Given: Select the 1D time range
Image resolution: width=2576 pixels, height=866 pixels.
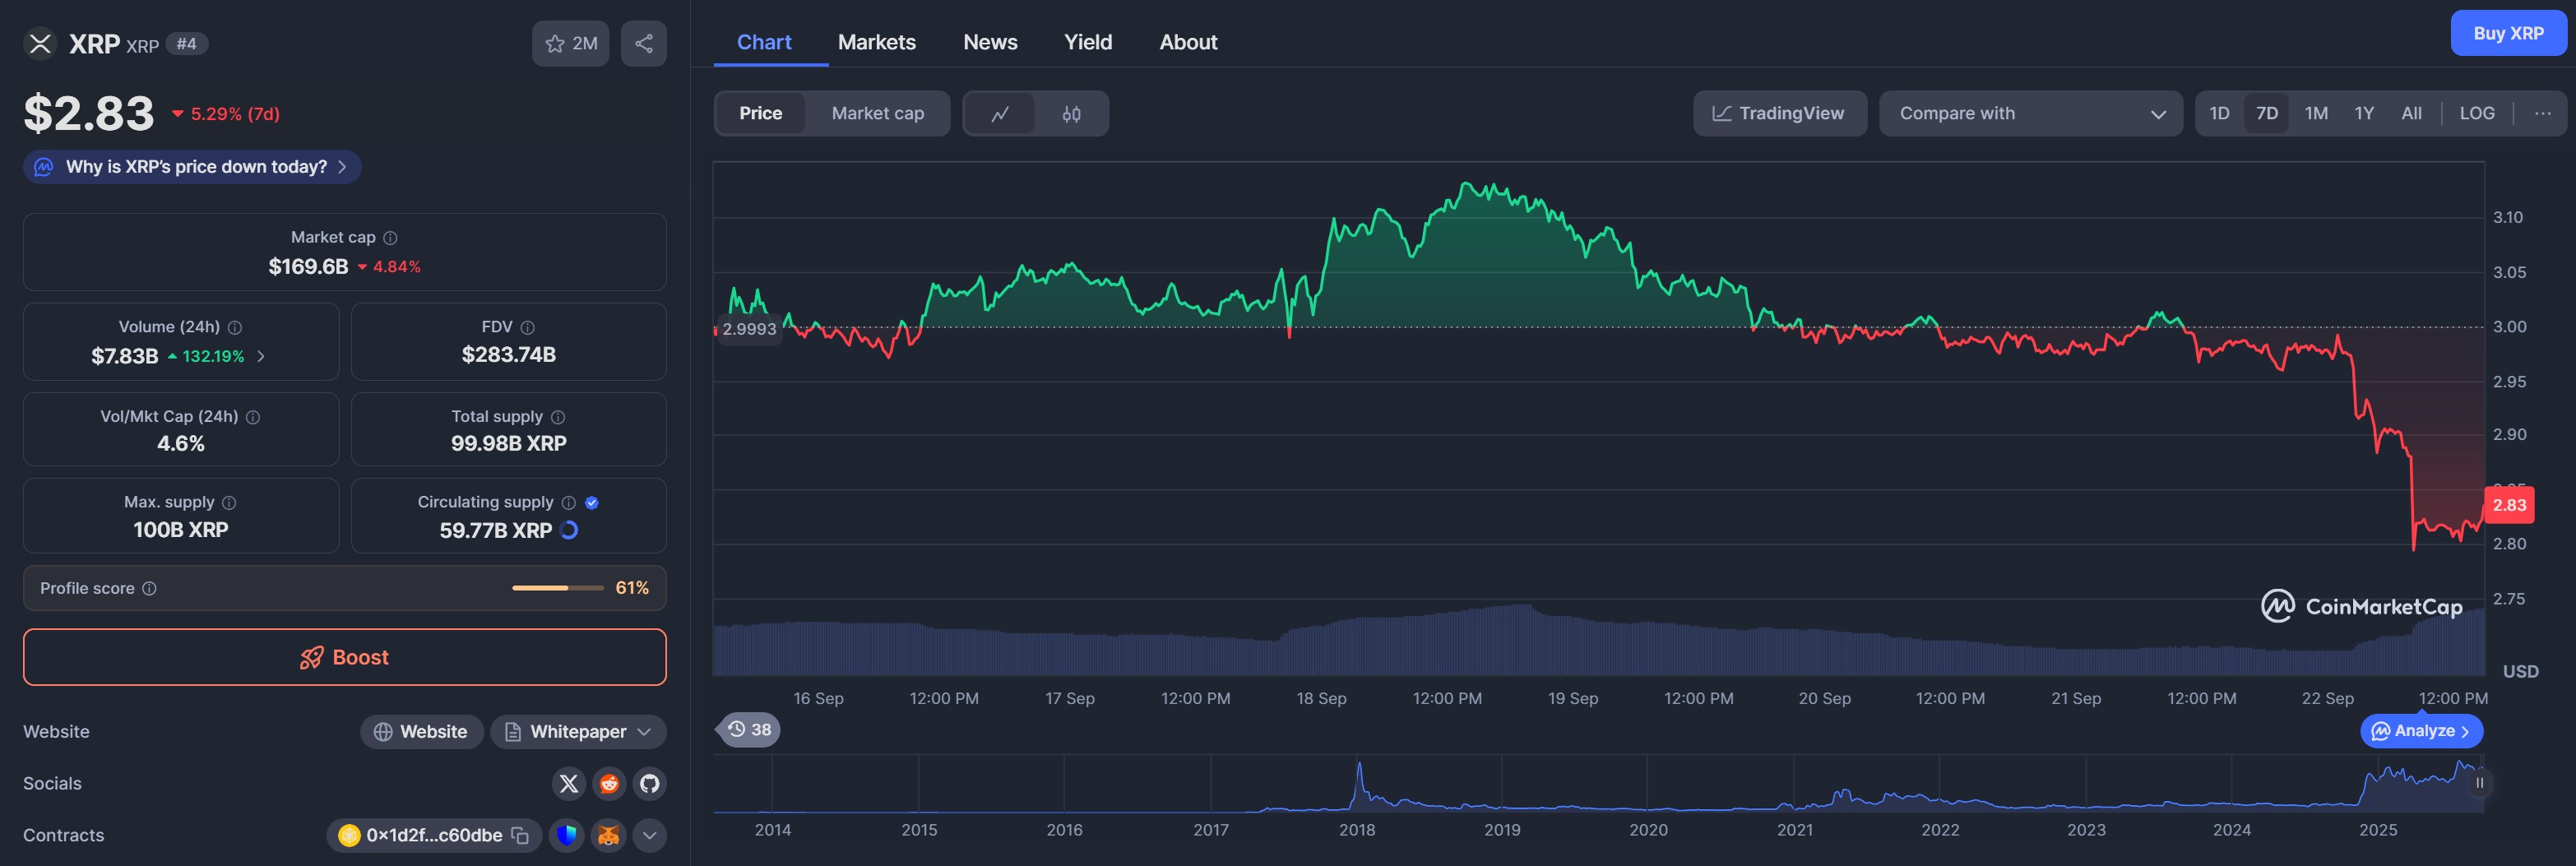Looking at the screenshot, I should [2219, 114].
